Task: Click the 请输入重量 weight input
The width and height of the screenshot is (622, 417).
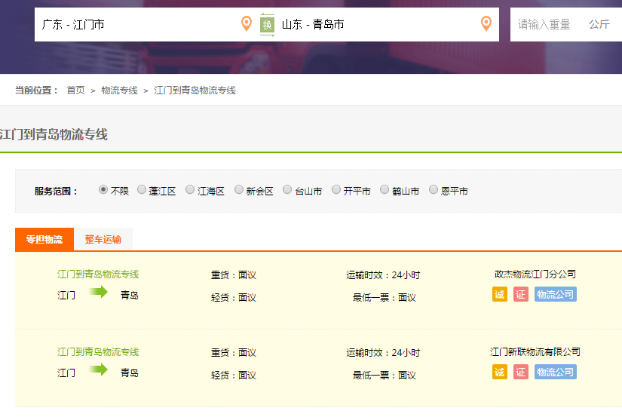Action: (544, 25)
